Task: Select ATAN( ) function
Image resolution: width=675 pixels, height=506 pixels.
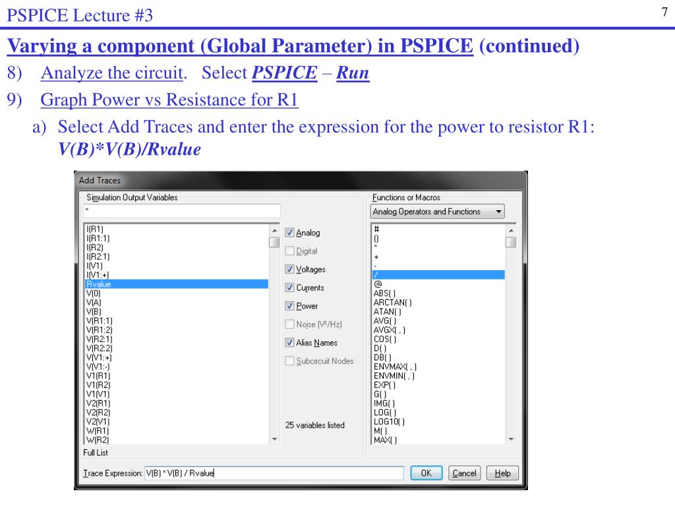Action: tap(388, 312)
